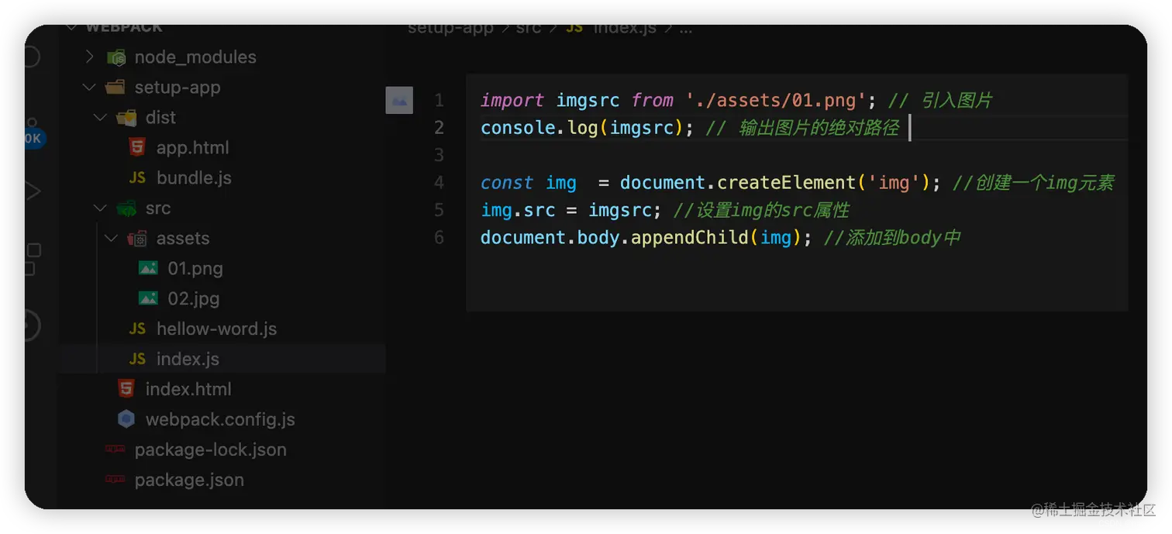Viewport: 1172px width, 534px height.
Task: Collapse the setup-app folder chevron
Action: tap(90, 87)
